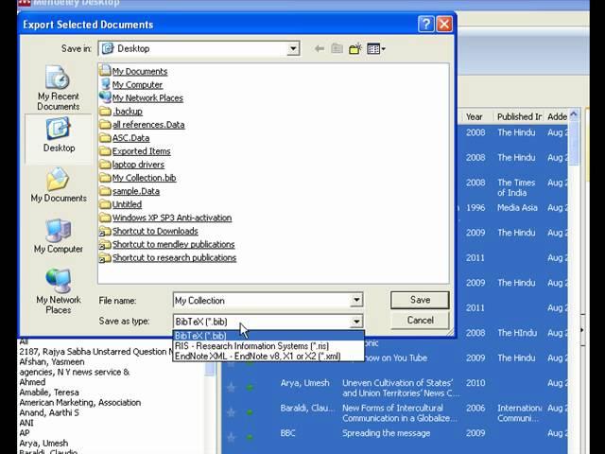Sort Mendeley list by Published In column

519,116
